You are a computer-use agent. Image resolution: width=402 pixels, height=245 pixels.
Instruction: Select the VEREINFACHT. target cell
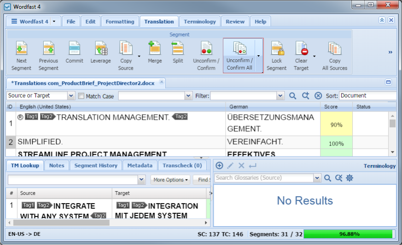pyautogui.click(x=273, y=142)
